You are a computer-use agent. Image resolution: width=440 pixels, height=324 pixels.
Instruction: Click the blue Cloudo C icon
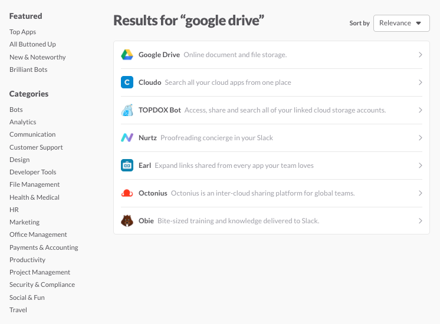point(127,82)
